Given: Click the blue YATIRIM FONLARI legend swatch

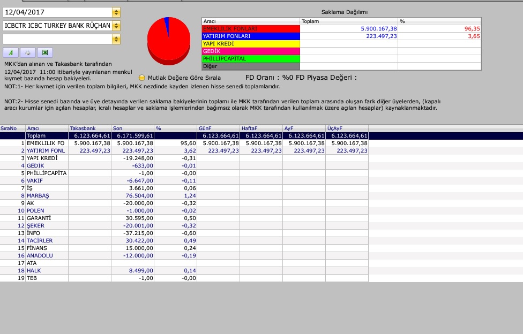Looking at the screenshot, I should click(x=251, y=36).
